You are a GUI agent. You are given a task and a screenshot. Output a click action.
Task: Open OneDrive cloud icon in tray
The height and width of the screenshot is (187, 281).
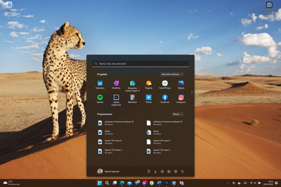[239, 183]
